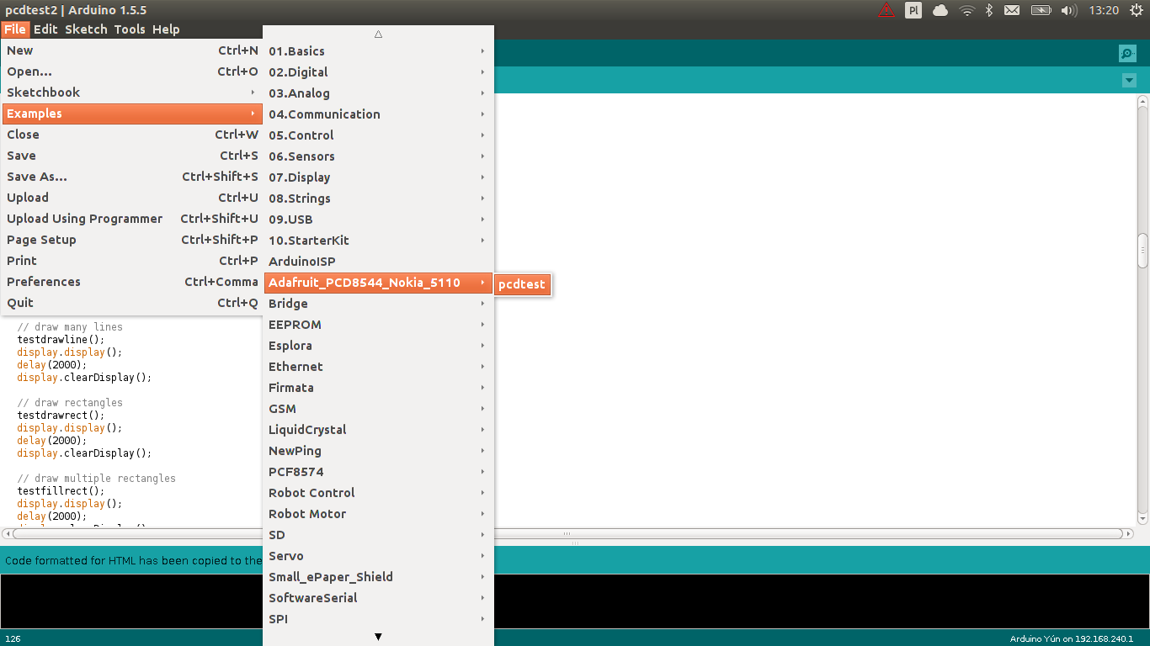Expand the 03.Analog examples submenu
Screen dimensions: 1150x646
coord(378,93)
